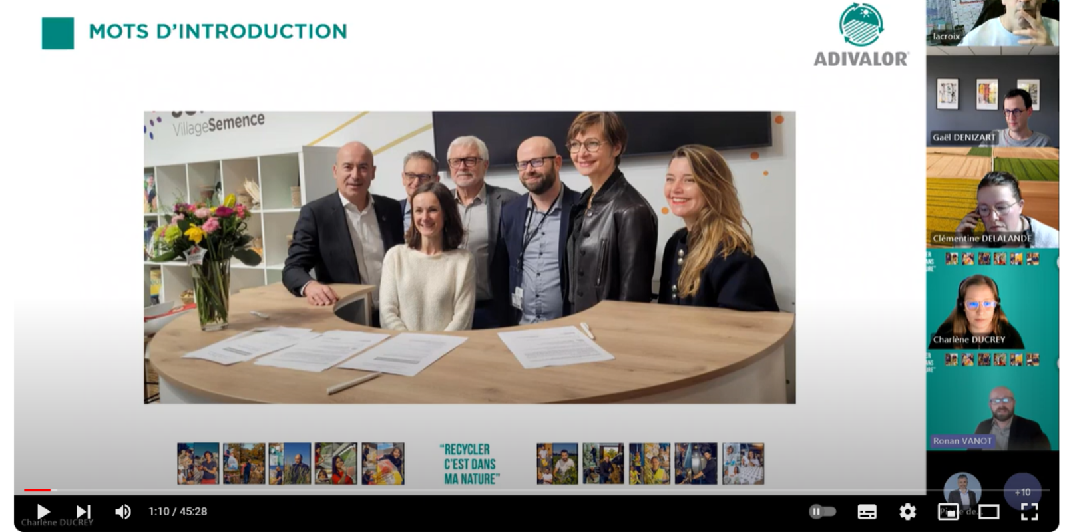Open the video settings gear

click(x=907, y=511)
